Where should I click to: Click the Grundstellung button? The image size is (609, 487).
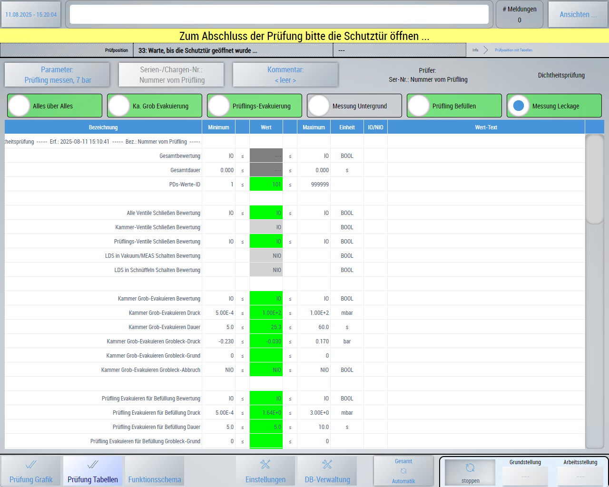525,476
